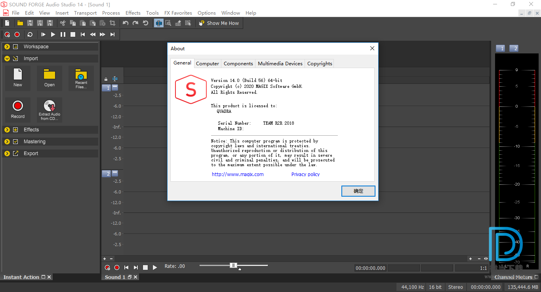The image size is (541, 292).
Task: Click the Undo arrow in toolbar
Action: coord(126,23)
